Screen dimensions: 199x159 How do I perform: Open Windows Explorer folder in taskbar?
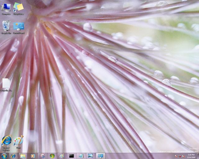[23, 156]
